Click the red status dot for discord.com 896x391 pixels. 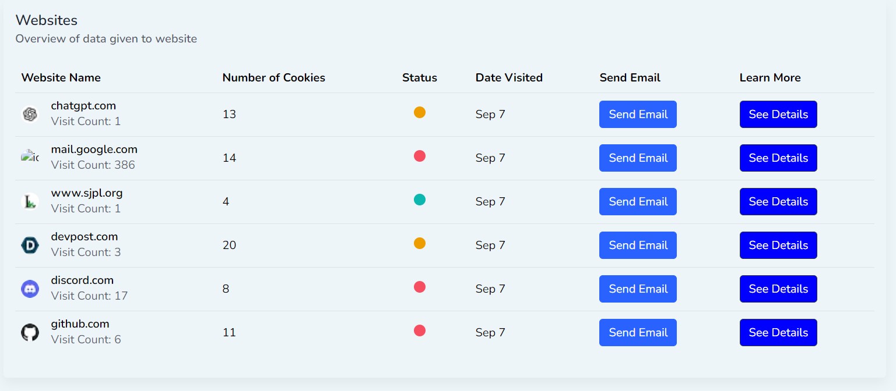(x=420, y=287)
